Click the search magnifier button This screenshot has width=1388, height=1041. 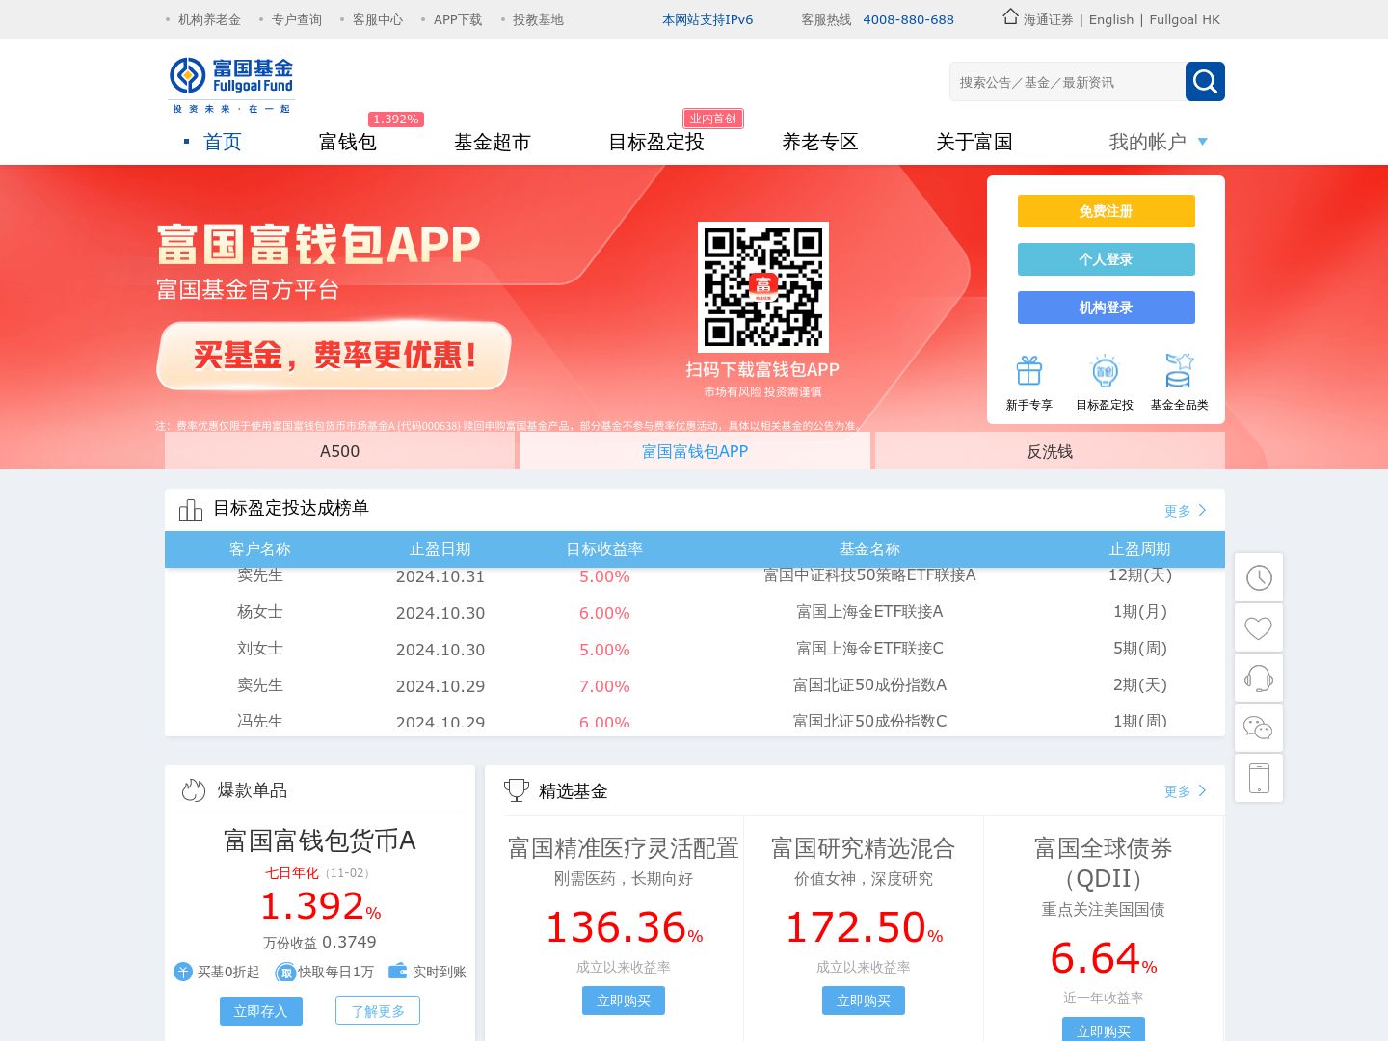click(x=1205, y=81)
